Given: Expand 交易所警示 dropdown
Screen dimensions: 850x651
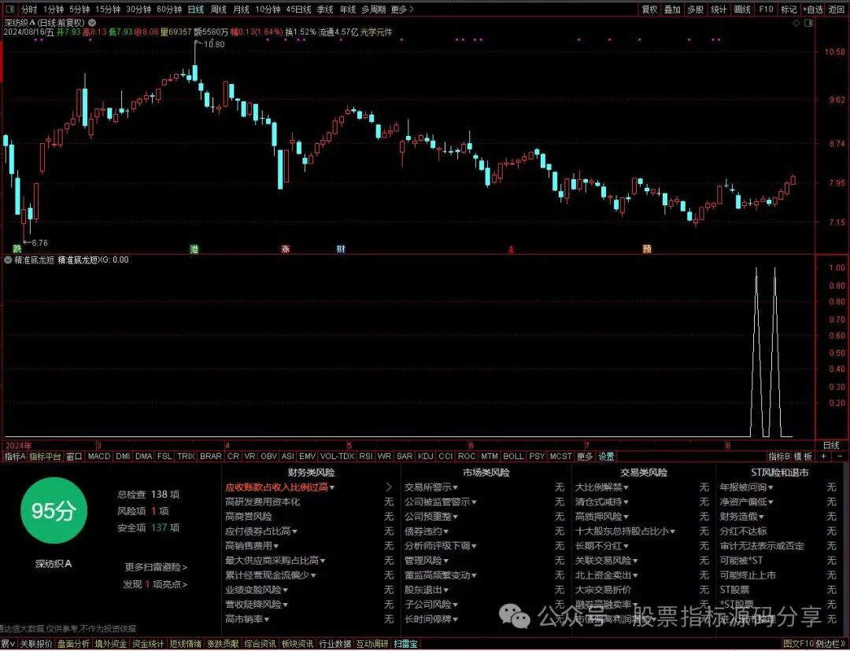Looking at the screenshot, I should [431, 487].
